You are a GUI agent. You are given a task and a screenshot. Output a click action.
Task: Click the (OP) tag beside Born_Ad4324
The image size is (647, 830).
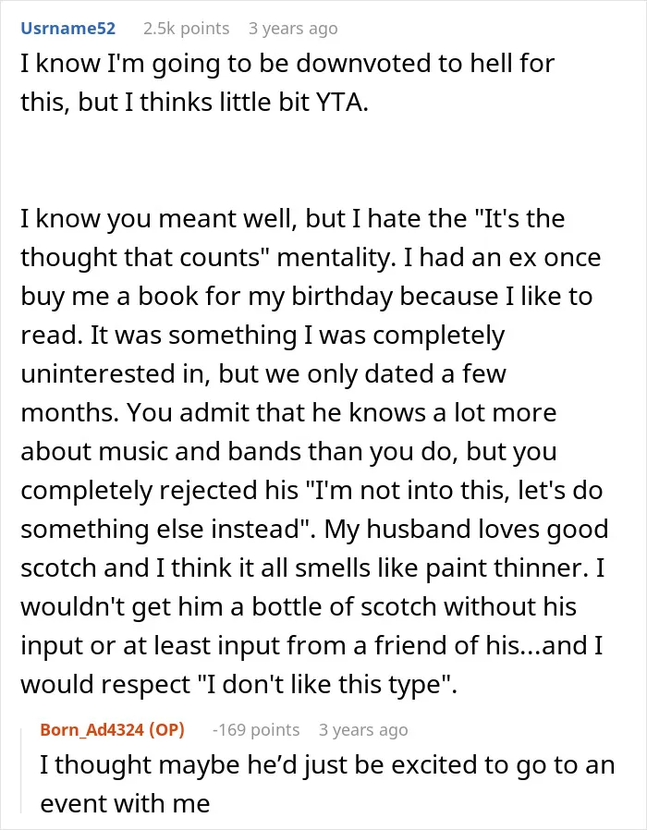(166, 730)
